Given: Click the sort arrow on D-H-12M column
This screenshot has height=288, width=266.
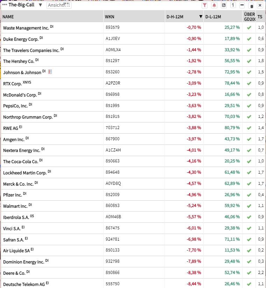Looking at the screenshot, I should click(201, 17).
